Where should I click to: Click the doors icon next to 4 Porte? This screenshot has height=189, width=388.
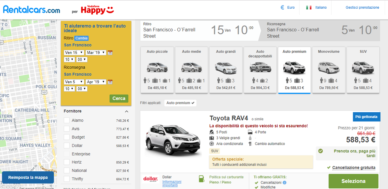coord(250,132)
